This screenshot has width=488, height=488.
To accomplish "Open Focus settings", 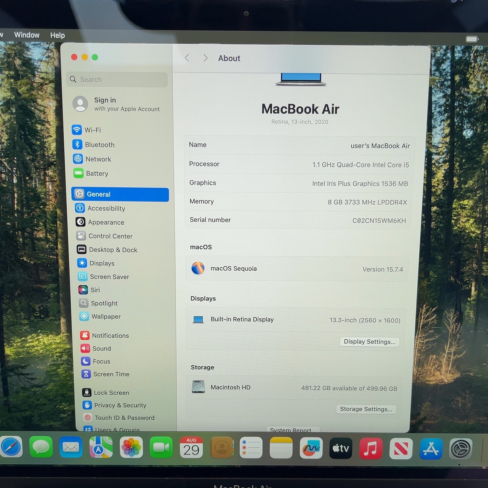I will (96, 361).
